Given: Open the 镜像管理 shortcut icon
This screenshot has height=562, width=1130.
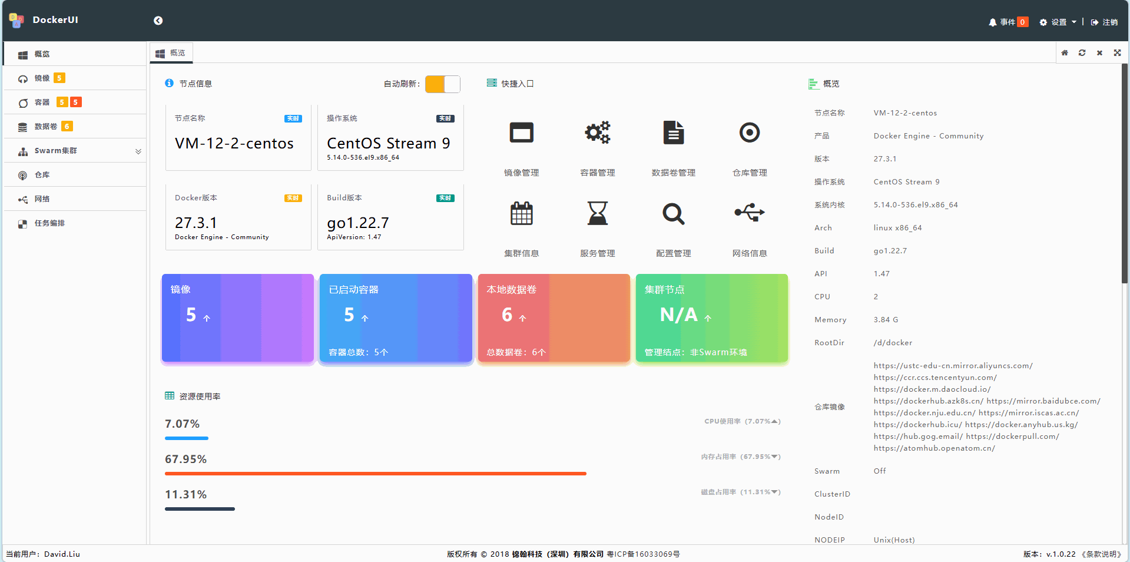Looking at the screenshot, I should [521, 133].
